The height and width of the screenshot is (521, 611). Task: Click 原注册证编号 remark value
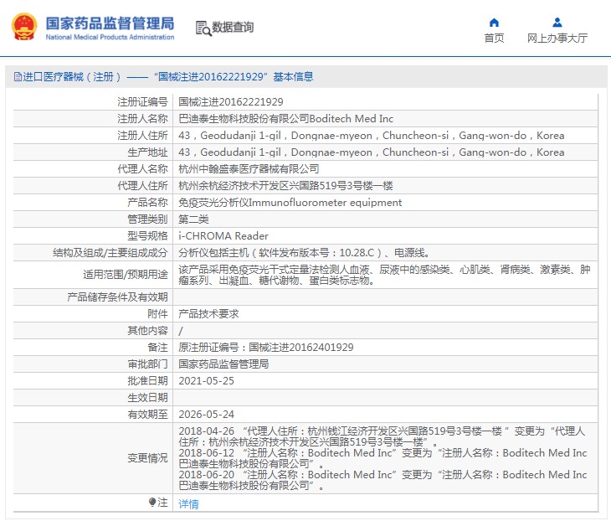(x=266, y=348)
